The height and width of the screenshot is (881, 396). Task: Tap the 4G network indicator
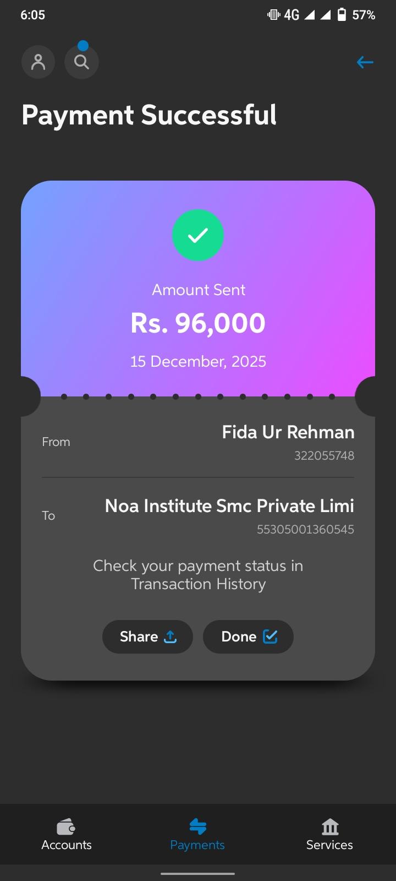[x=291, y=15]
